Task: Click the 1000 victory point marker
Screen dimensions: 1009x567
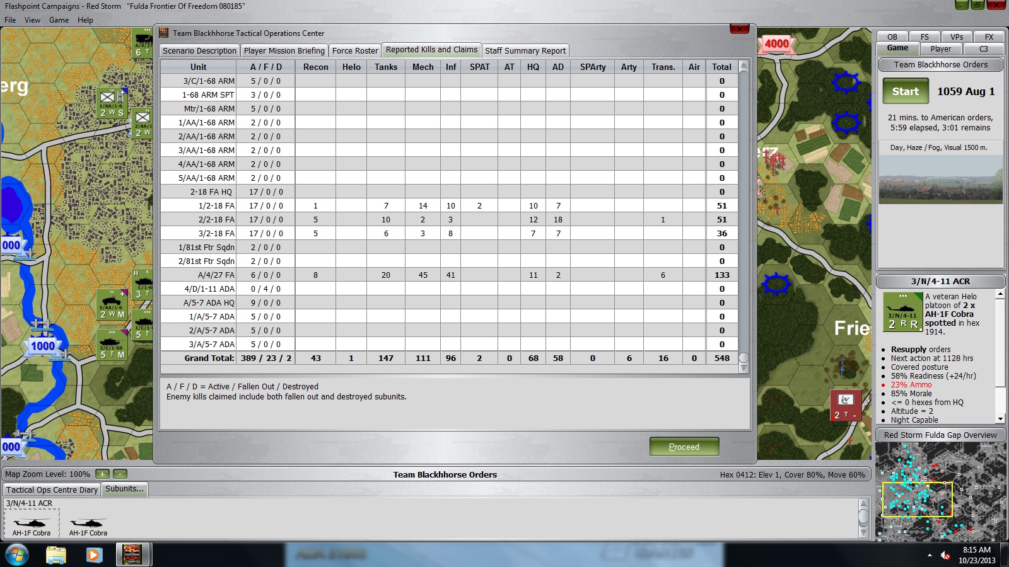Action: pos(43,346)
